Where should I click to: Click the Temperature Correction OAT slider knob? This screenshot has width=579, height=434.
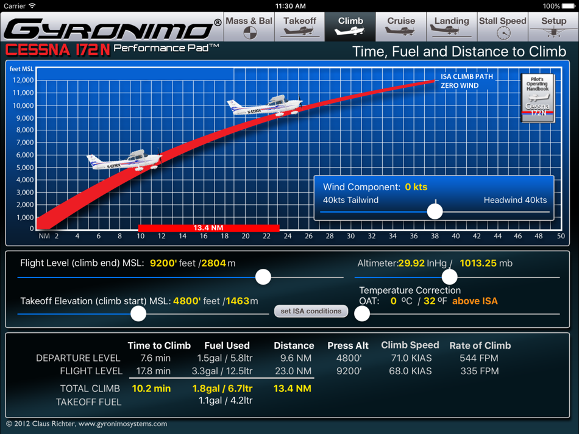coord(362,313)
